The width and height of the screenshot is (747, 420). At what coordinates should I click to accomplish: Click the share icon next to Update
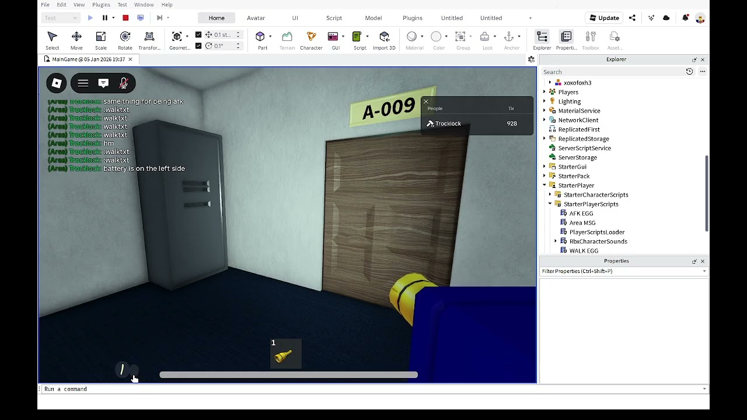tap(632, 18)
